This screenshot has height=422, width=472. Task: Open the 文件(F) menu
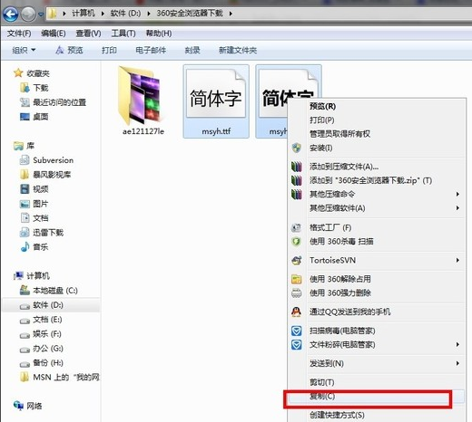coord(19,34)
